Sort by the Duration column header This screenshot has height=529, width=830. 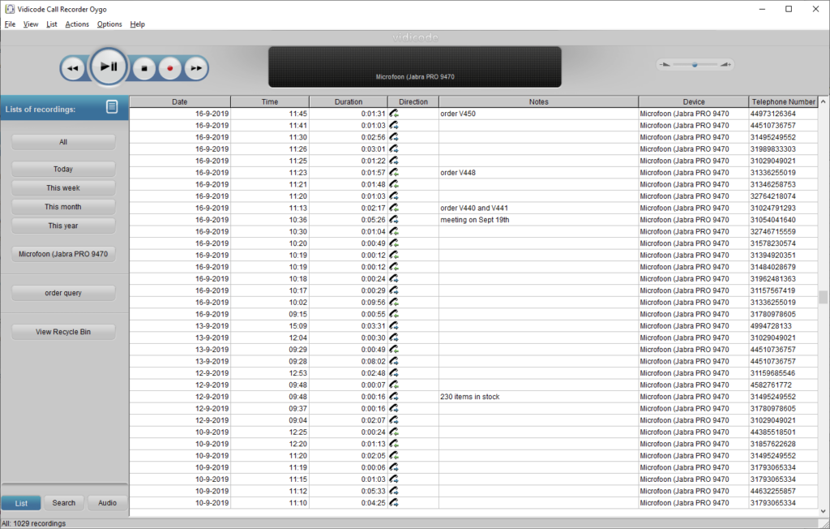coord(349,101)
